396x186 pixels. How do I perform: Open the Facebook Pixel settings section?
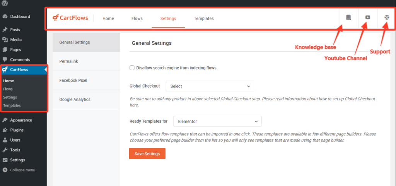(x=86, y=80)
